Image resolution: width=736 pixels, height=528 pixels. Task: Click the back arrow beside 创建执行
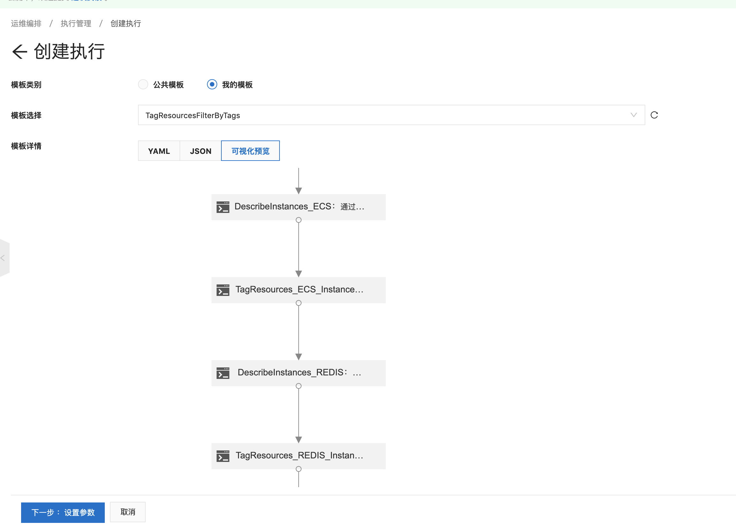click(x=19, y=52)
